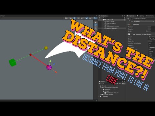
Task: Toggle Scene lighting bulb button
Action: point(75,18)
